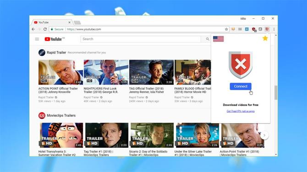Click the US flag country selector
Image resolution: width=307 pixels, height=172 pixels.
click(218, 39)
